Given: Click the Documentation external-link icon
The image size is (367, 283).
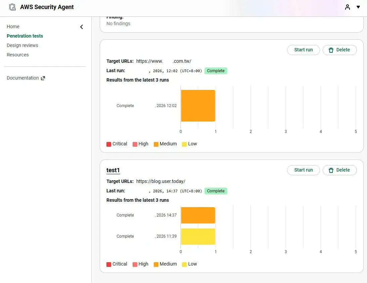Looking at the screenshot, I should click(43, 78).
